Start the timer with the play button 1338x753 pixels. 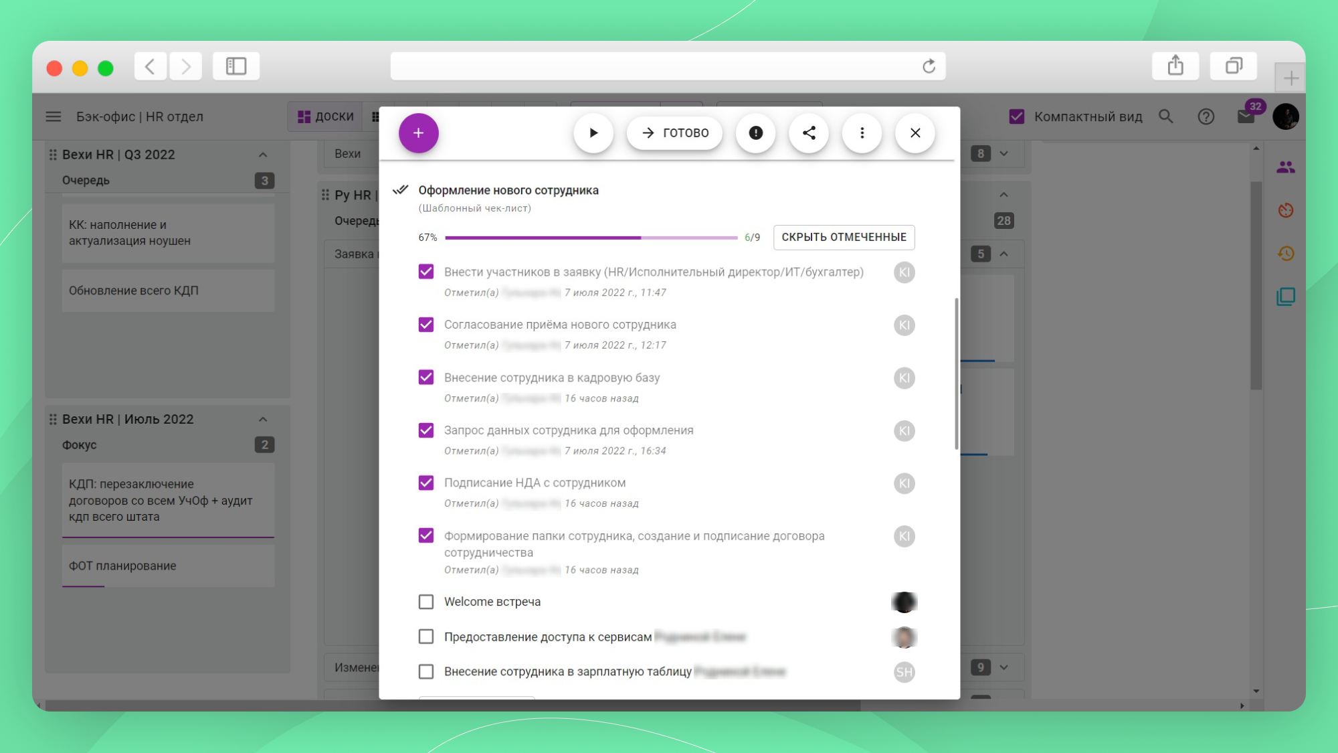coord(593,133)
